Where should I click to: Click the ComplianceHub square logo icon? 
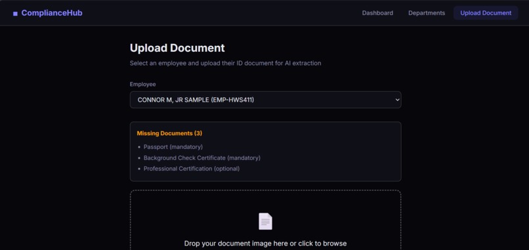[x=15, y=14]
